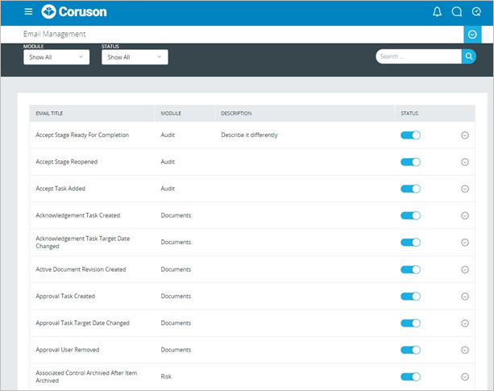The height and width of the screenshot is (391, 494).
Task: Toggle status for Approval User Removed
Action: [410, 350]
